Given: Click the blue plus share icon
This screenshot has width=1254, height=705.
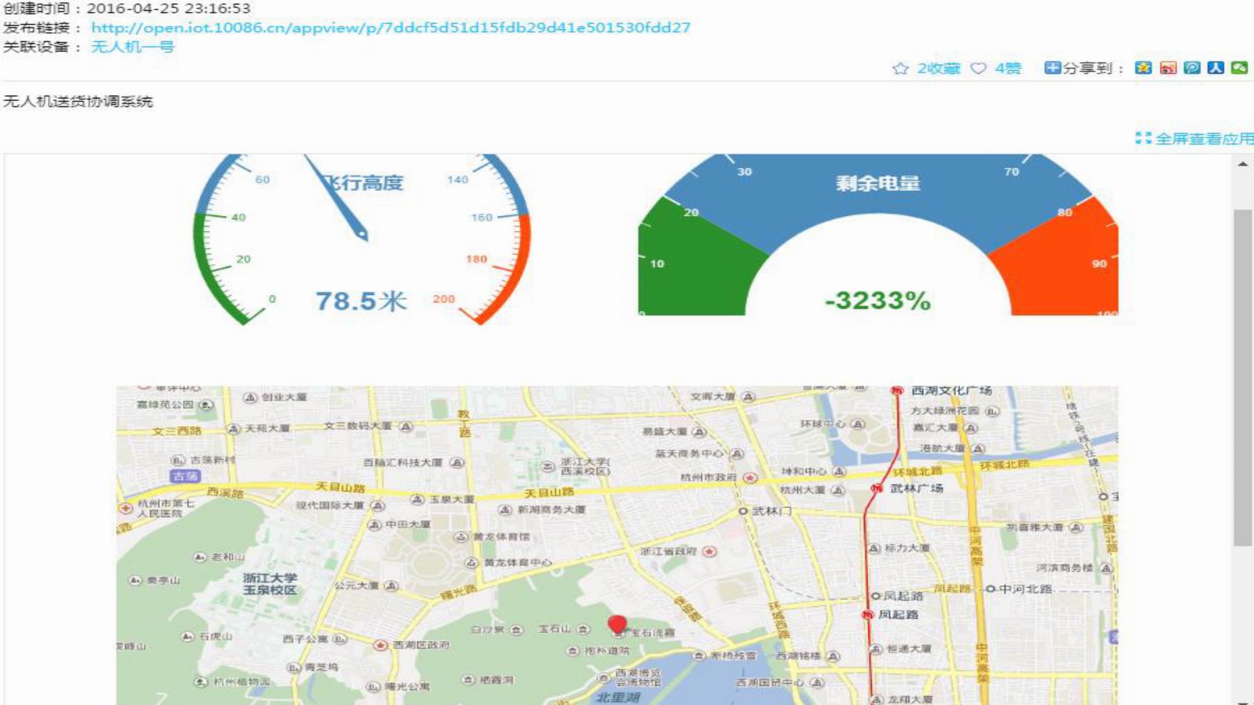Looking at the screenshot, I should click(1051, 68).
